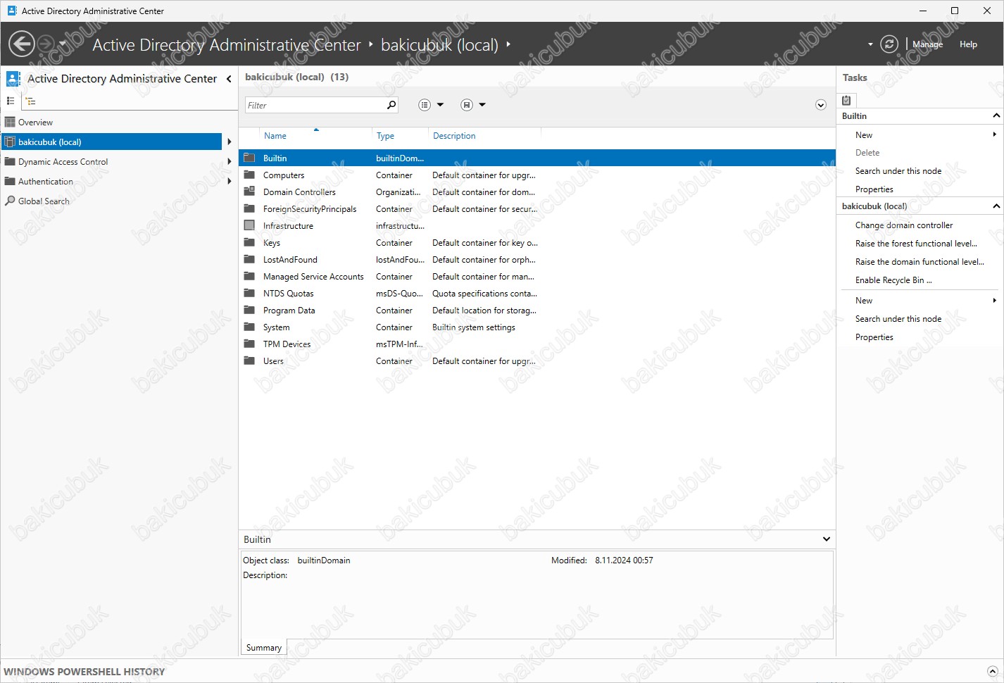Click 'Default container for key o...' description
The width and height of the screenshot is (1004, 683).
485,243
